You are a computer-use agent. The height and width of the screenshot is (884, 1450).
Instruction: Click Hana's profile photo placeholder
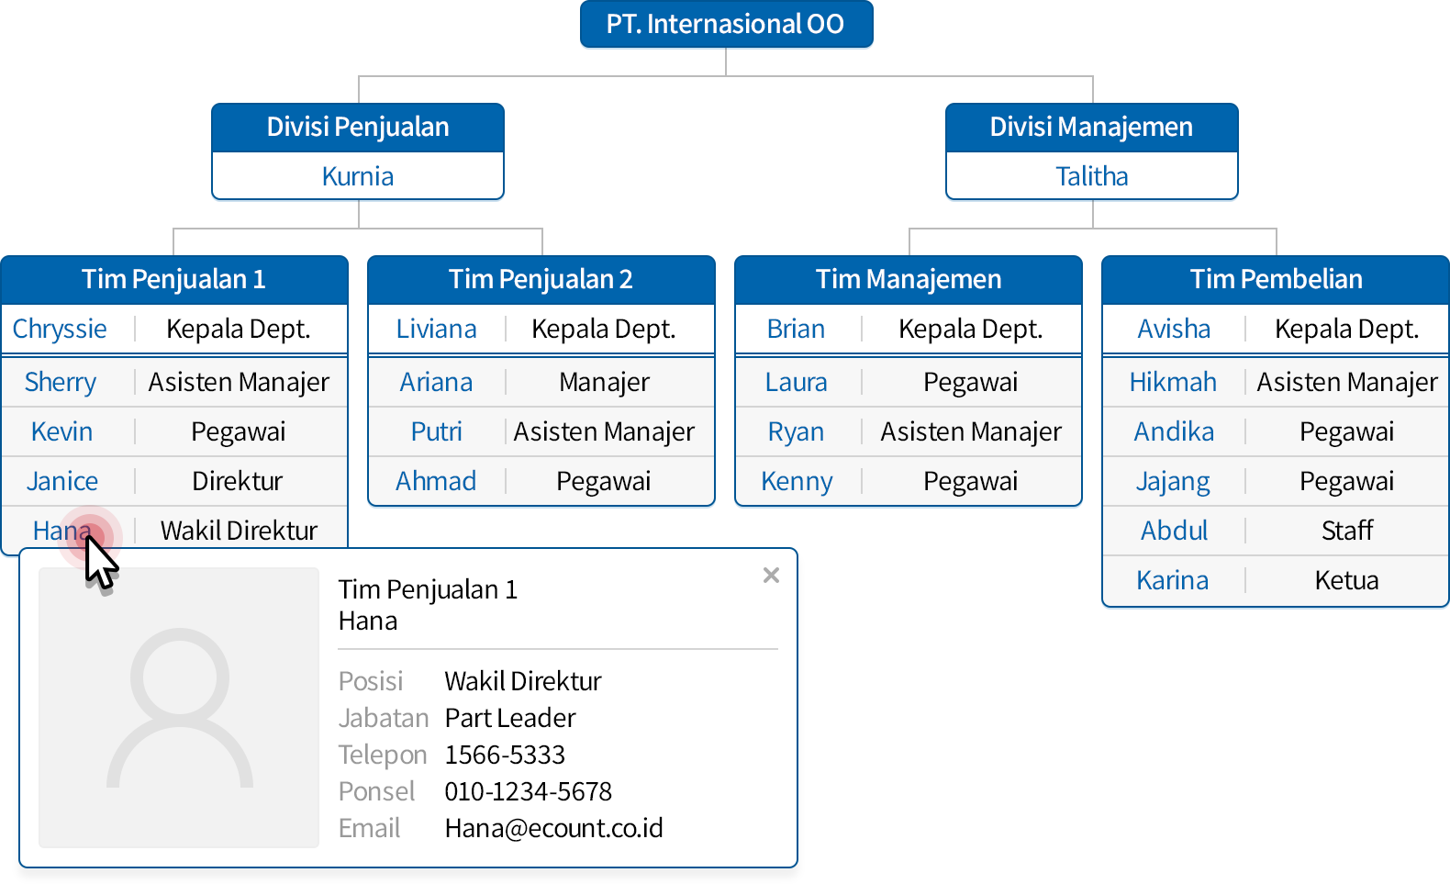pos(179,707)
